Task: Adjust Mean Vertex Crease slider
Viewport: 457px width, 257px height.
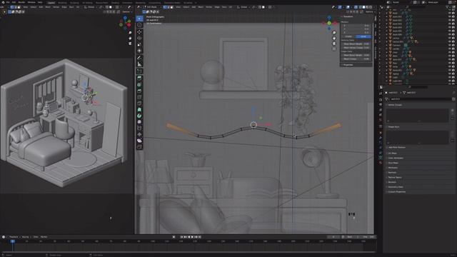Action: tap(356, 48)
